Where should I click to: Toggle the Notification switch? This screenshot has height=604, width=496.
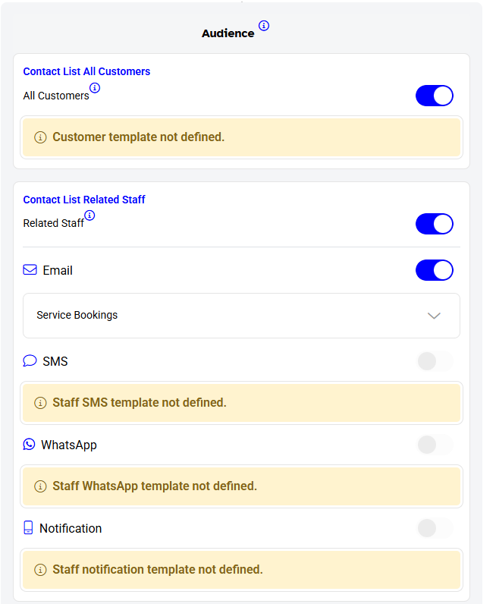[435, 528]
